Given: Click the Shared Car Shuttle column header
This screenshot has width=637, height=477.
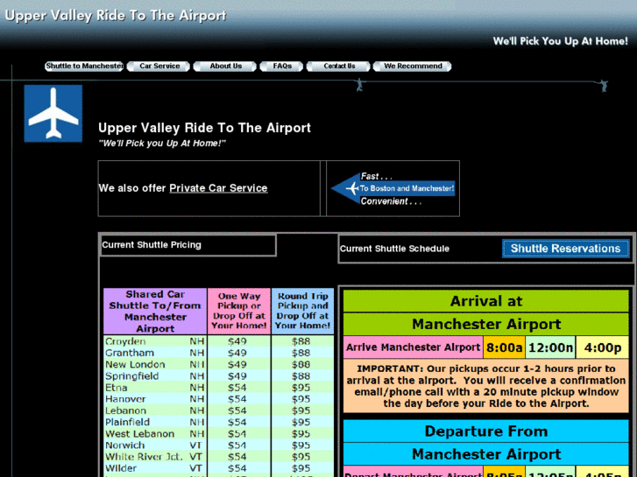Looking at the screenshot, I should click(155, 312).
